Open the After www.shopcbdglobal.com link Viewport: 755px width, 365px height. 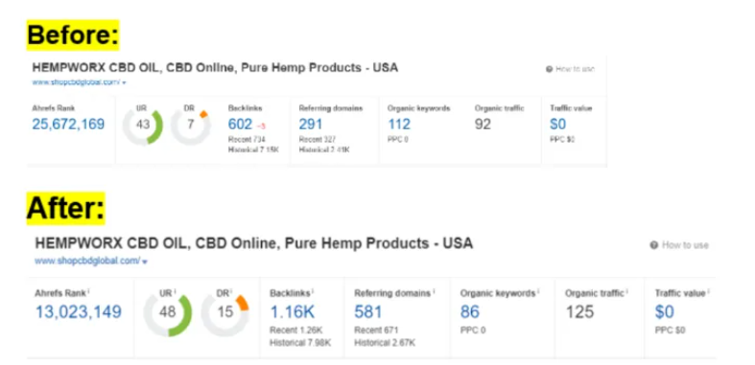(x=87, y=261)
